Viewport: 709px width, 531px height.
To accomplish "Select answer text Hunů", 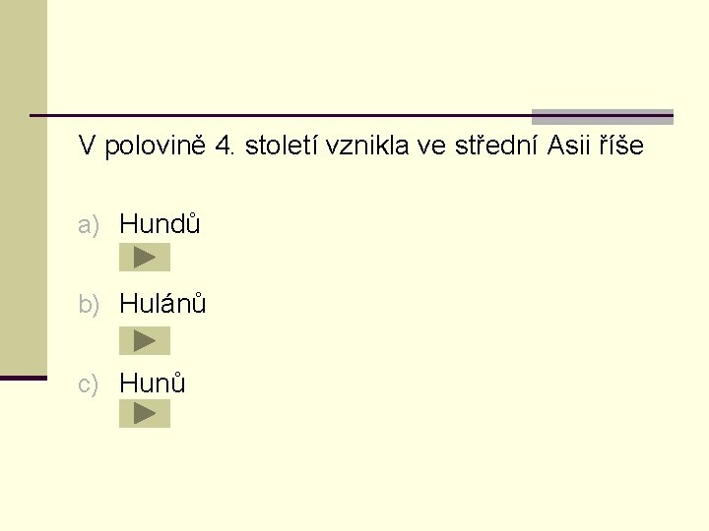I will click(153, 383).
